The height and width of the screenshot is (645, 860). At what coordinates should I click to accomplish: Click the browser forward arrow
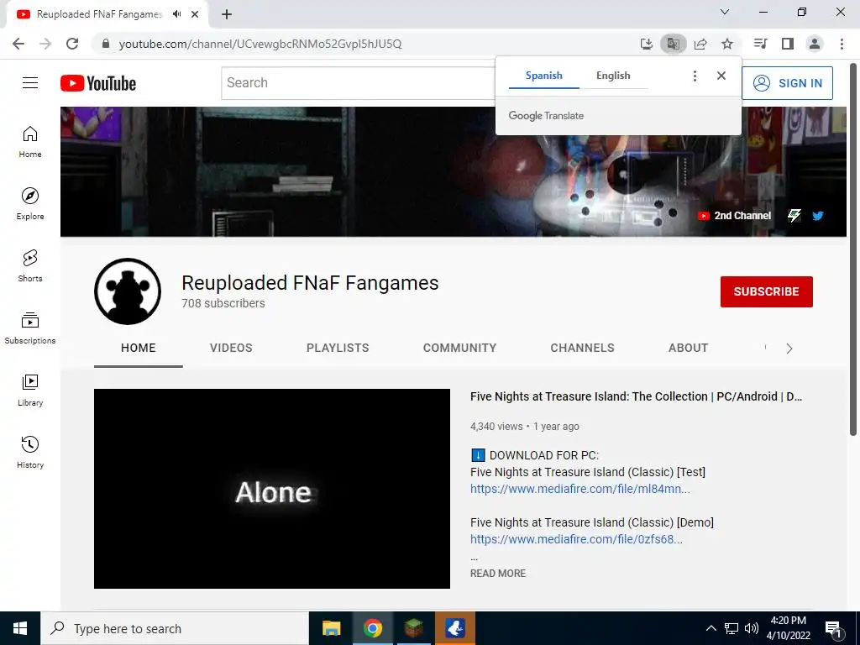[45, 44]
